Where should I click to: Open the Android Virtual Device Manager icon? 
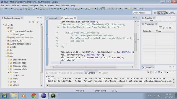29,9
